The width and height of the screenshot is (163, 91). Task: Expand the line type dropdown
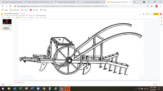(26, 17)
